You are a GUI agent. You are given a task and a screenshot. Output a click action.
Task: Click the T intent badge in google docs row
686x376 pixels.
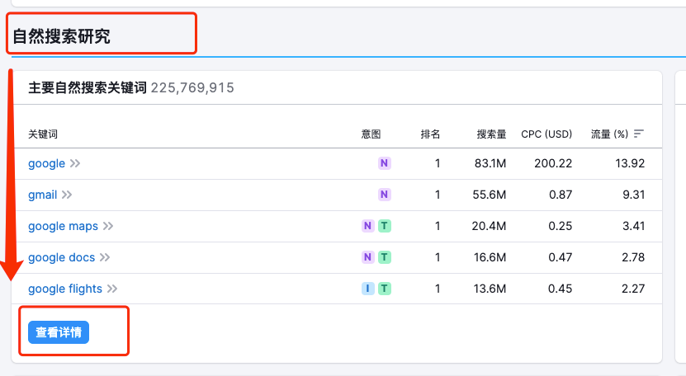coord(384,257)
